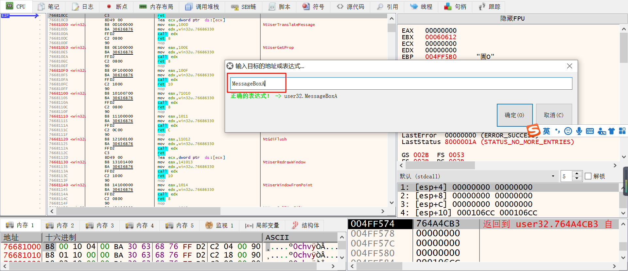
Task: Cancel the dialog with 取消 (C)
Action: (554, 115)
